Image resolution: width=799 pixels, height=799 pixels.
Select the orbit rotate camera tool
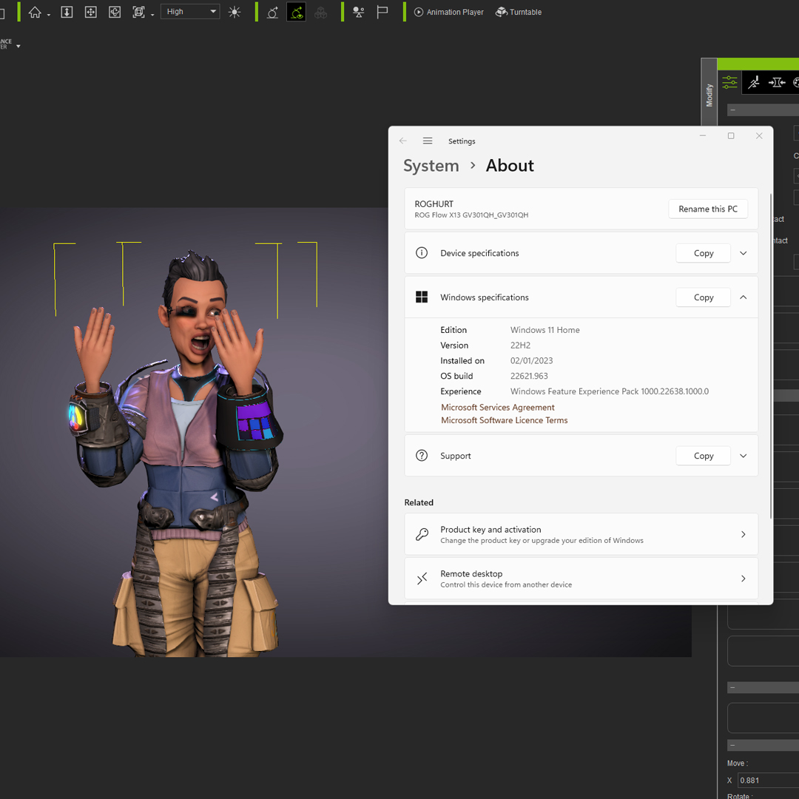(115, 12)
